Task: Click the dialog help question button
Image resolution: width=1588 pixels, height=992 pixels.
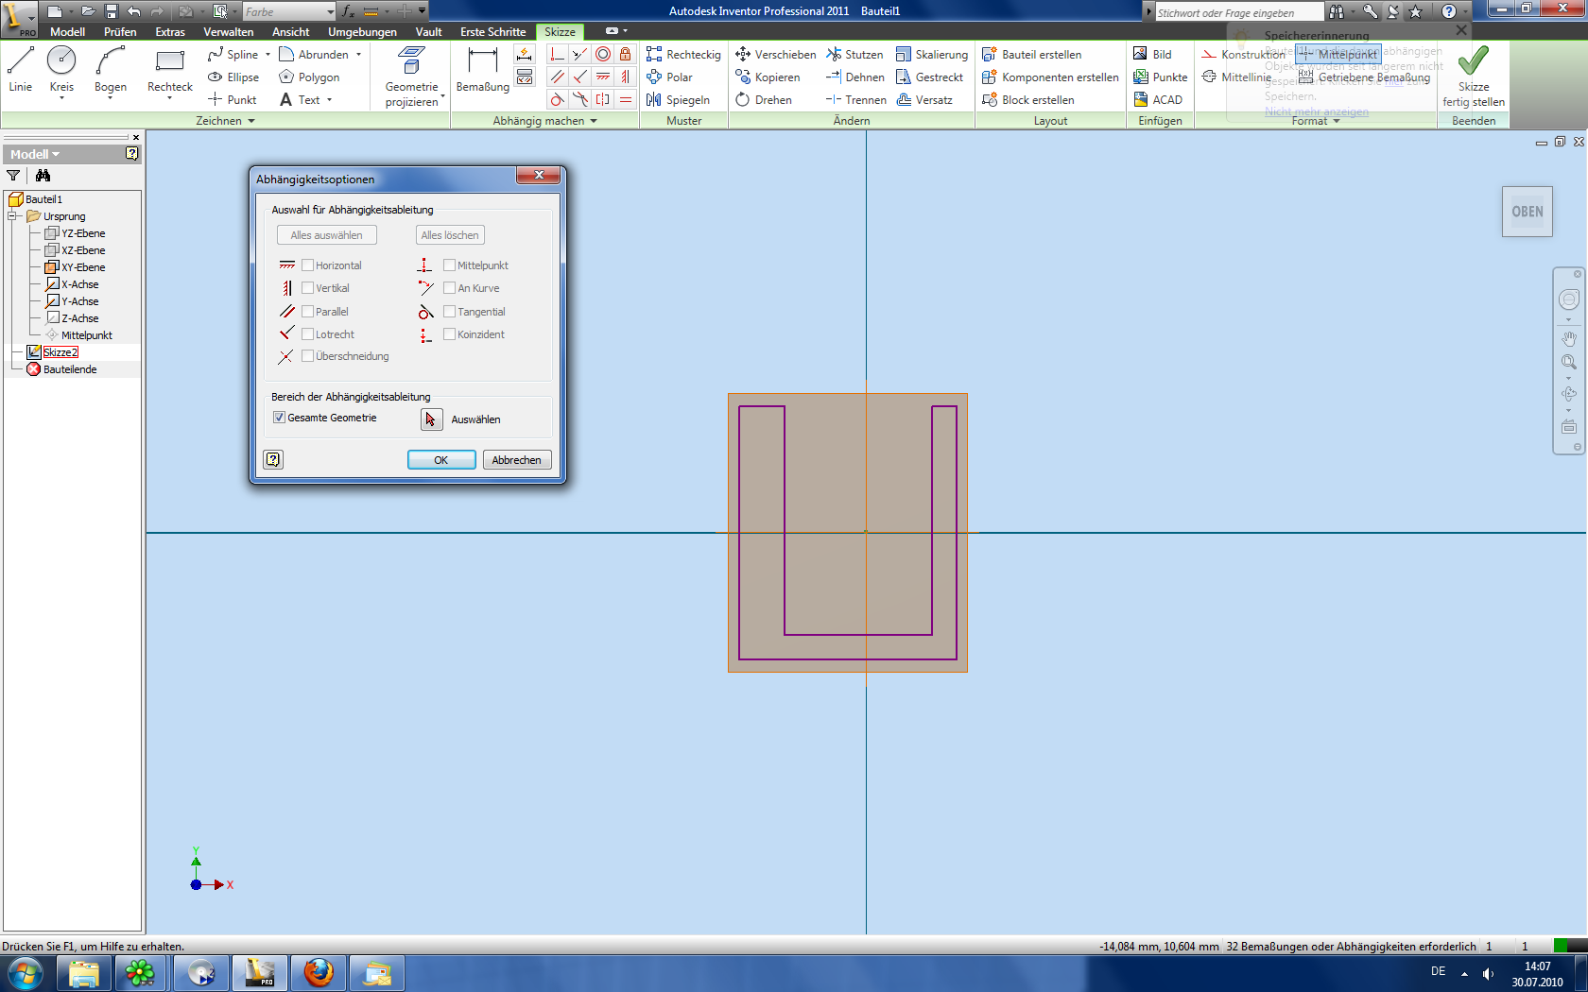Action: (273, 459)
